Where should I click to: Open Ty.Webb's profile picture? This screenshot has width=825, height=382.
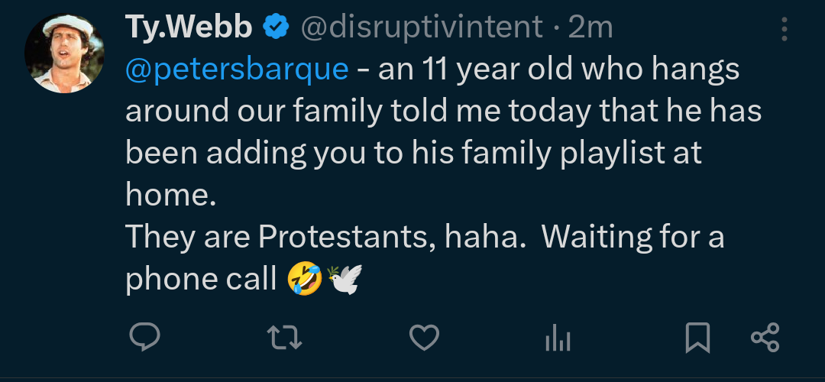[x=64, y=53]
